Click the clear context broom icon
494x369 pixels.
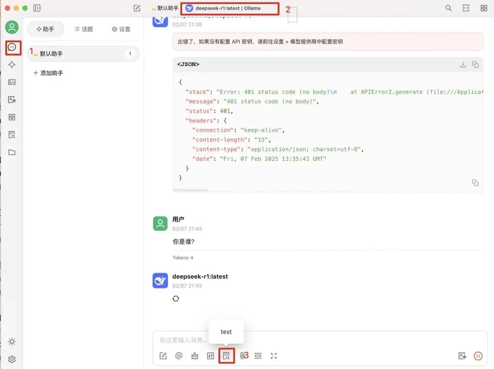pos(195,356)
